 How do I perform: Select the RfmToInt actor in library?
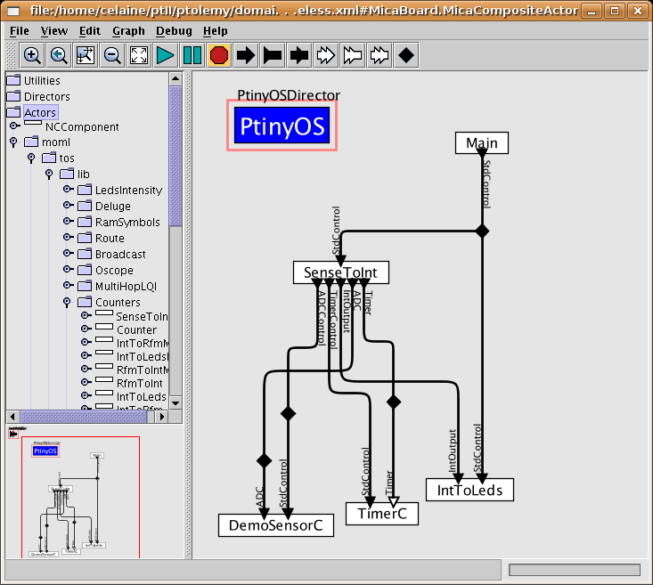[x=140, y=383]
